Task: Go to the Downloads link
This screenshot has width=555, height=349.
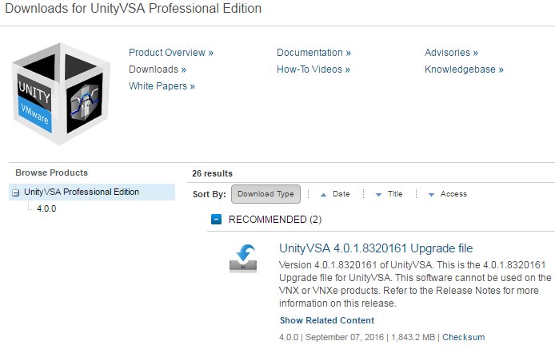Action: [158, 69]
